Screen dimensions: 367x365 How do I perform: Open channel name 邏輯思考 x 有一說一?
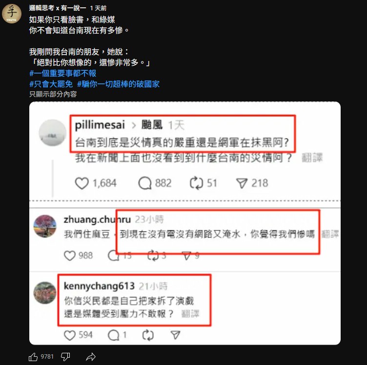tap(58, 8)
